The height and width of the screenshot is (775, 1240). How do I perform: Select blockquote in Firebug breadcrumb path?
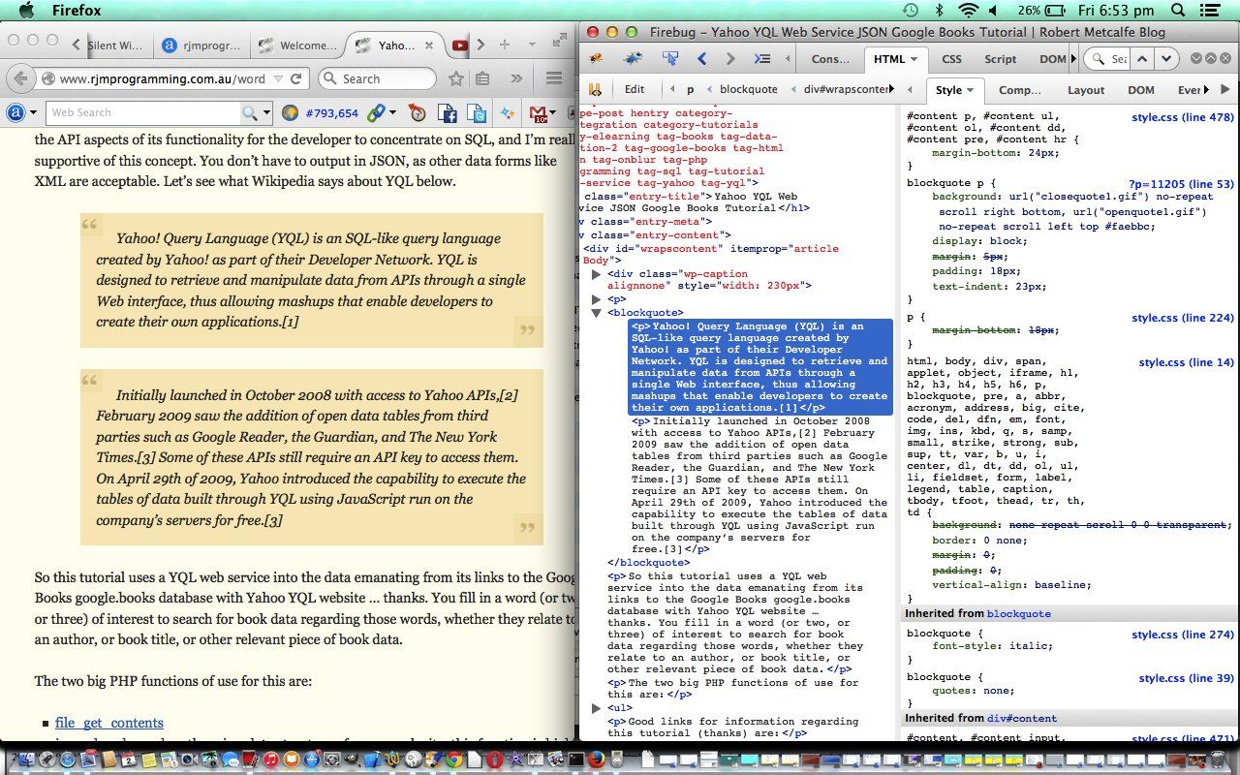click(748, 89)
